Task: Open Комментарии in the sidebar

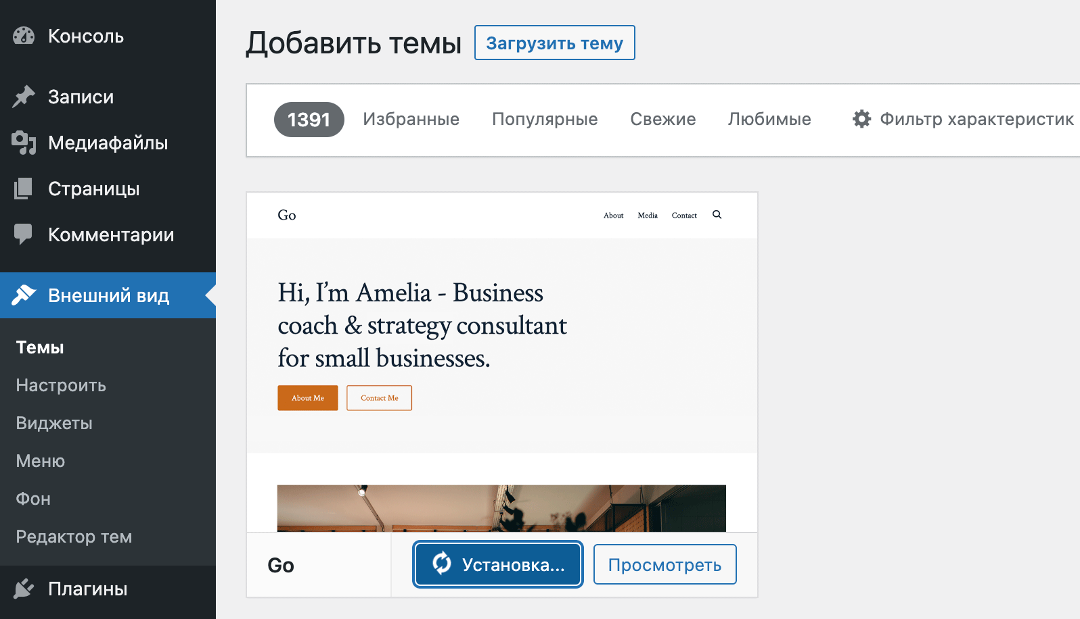Action: pyautogui.click(x=108, y=234)
